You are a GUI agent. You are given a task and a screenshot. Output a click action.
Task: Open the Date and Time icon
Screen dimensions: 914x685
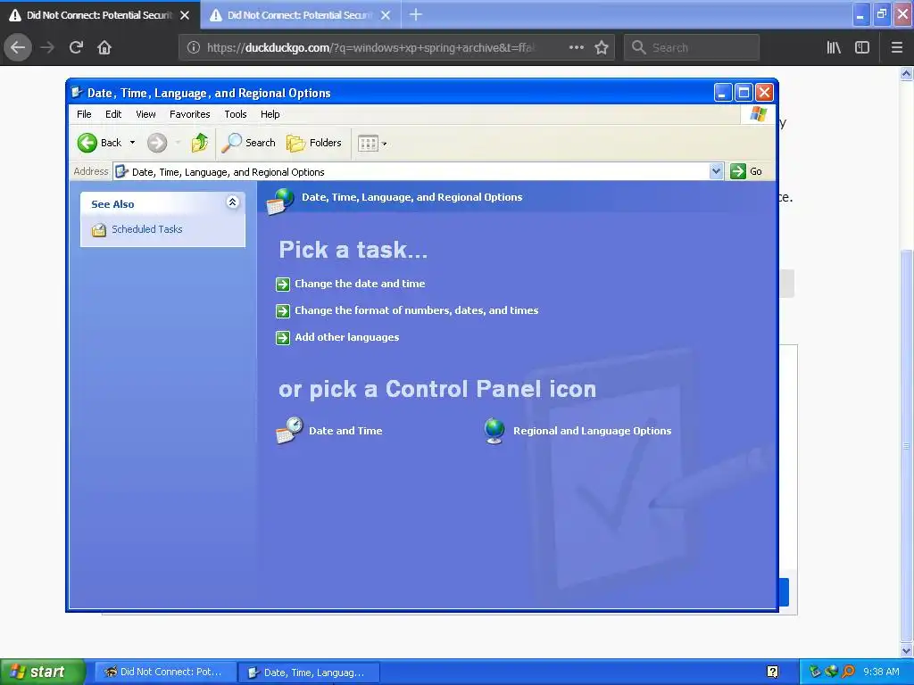pos(289,431)
